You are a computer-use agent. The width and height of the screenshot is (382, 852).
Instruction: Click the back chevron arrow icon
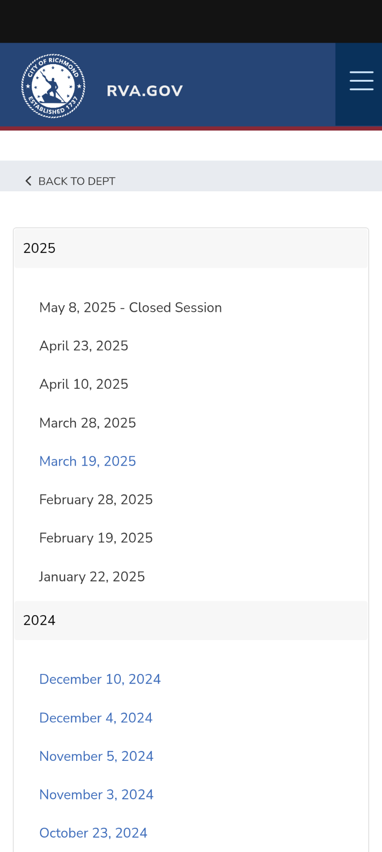pyautogui.click(x=28, y=181)
